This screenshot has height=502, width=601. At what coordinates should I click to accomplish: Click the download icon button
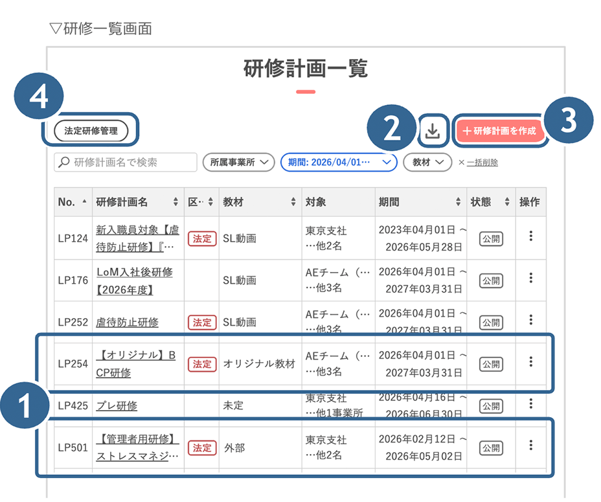click(x=433, y=131)
